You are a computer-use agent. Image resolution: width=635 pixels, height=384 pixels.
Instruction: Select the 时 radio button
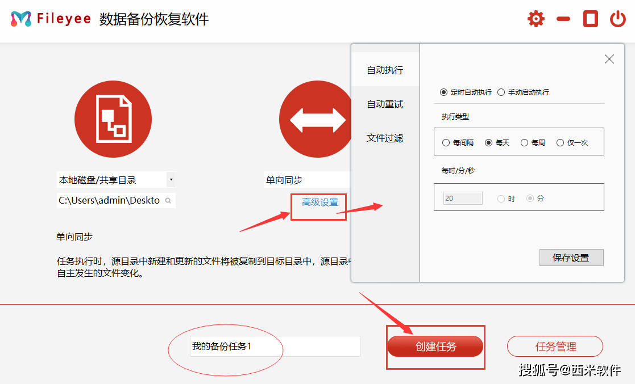click(x=506, y=199)
